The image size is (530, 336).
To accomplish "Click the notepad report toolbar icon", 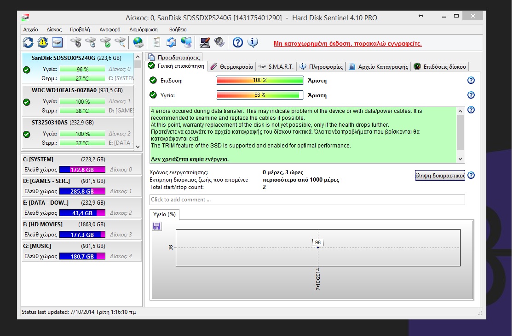I will click(156, 42).
